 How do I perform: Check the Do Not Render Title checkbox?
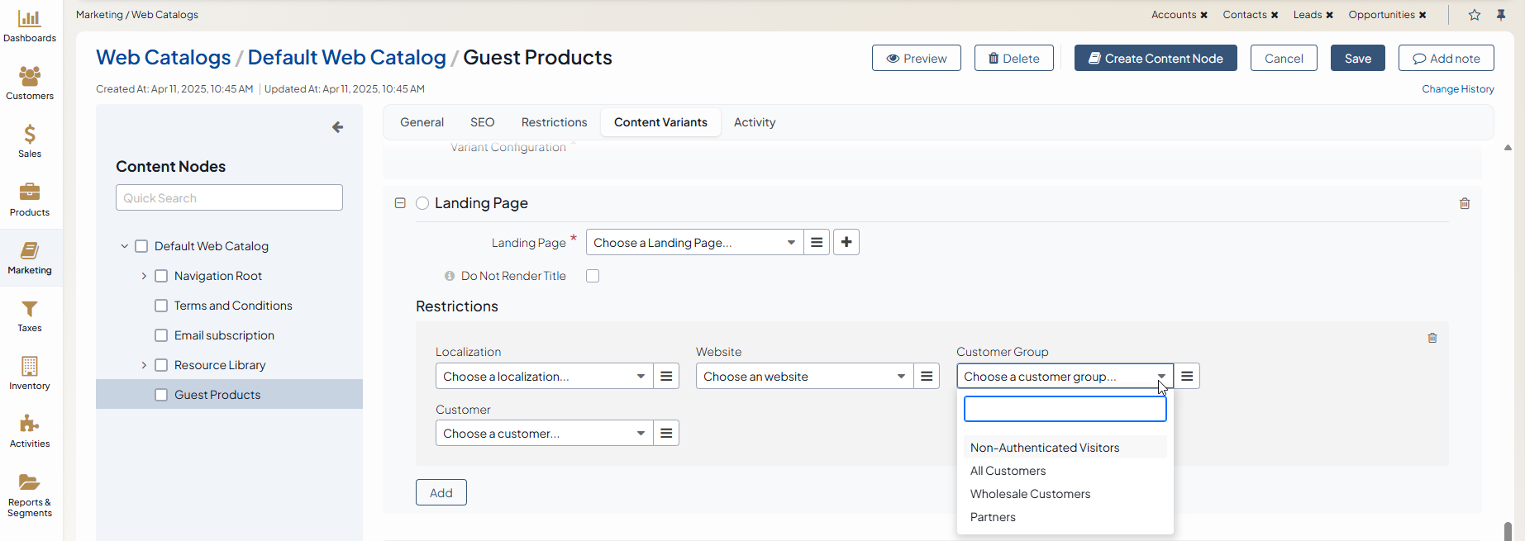click(593, 276)
